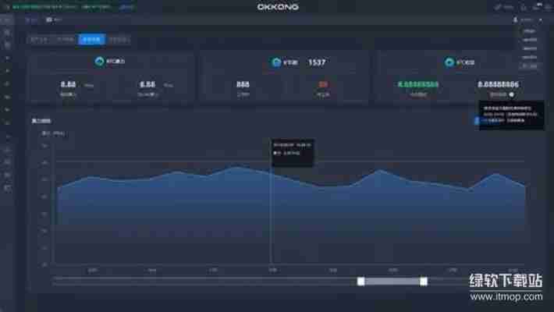Viewport: 554px width, 312px height.
Task: Select the highlighted blue tab
Action: click(x=91, y=40)
